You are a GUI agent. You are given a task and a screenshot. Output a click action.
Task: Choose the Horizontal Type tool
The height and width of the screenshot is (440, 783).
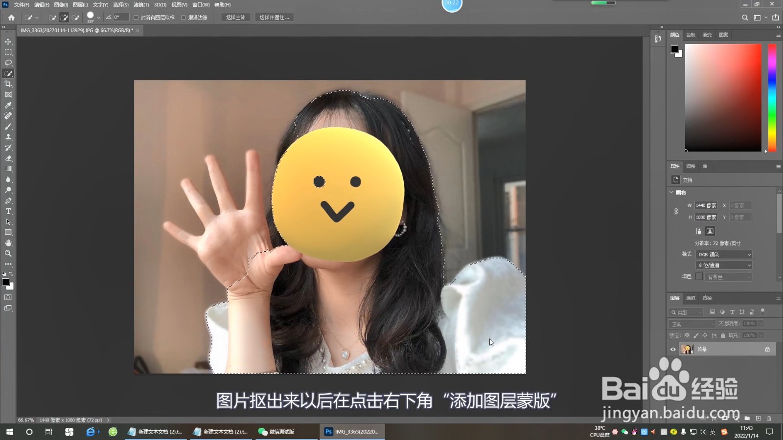point(8,212)
